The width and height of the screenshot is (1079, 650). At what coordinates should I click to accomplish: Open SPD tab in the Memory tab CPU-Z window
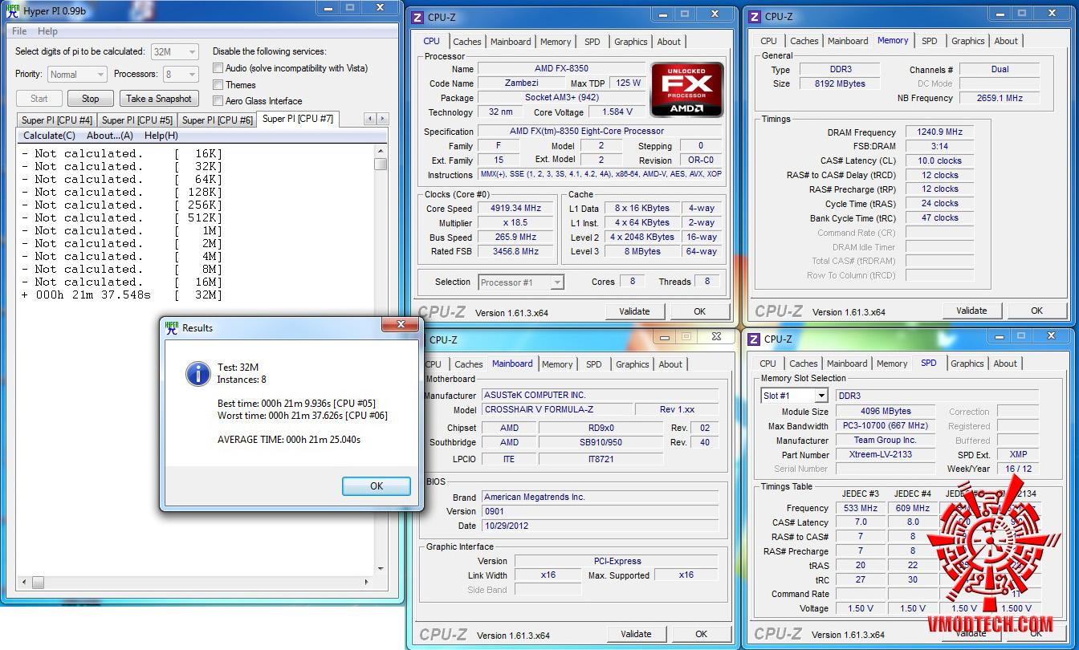point(929,41)
